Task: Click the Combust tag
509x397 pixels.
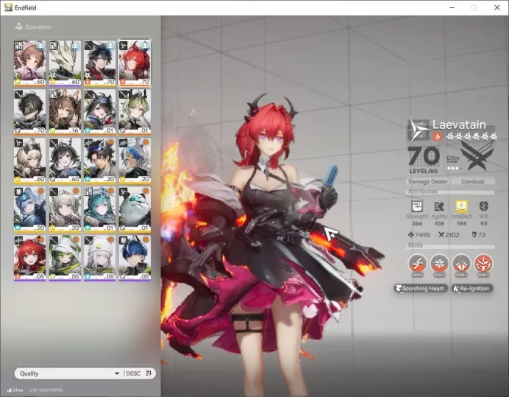Action: 473,181
